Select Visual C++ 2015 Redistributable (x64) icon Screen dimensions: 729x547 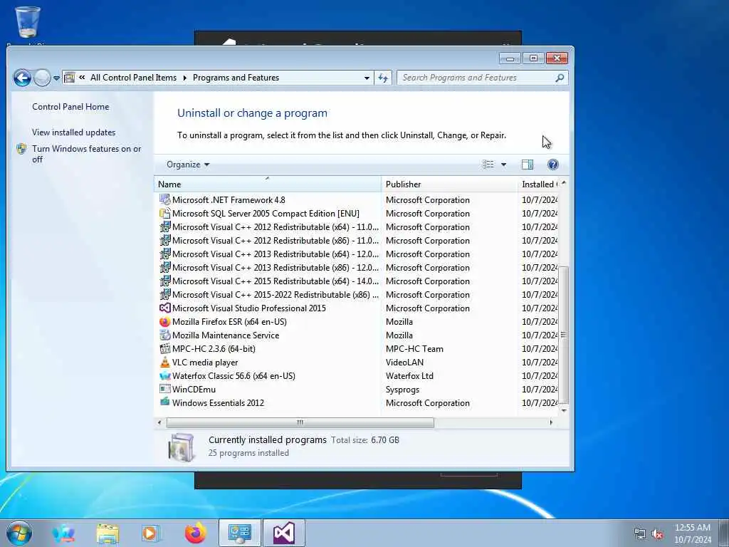[x=165, y=281]
